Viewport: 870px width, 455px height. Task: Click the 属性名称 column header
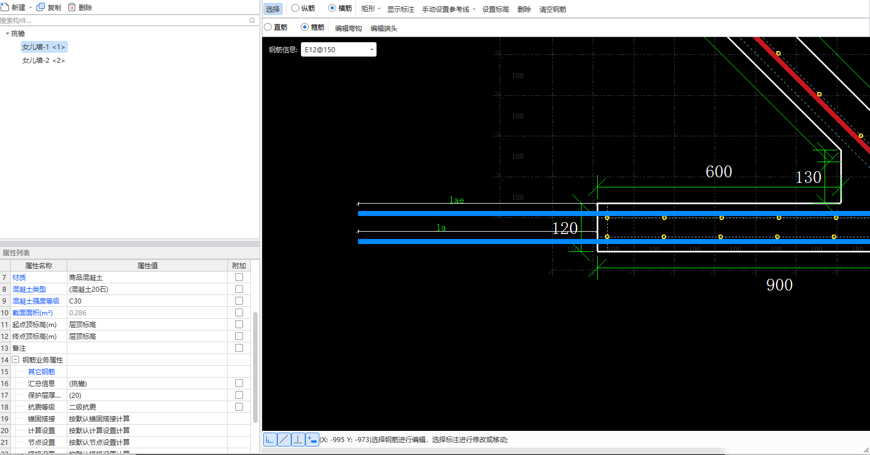[x=39, y=265]
